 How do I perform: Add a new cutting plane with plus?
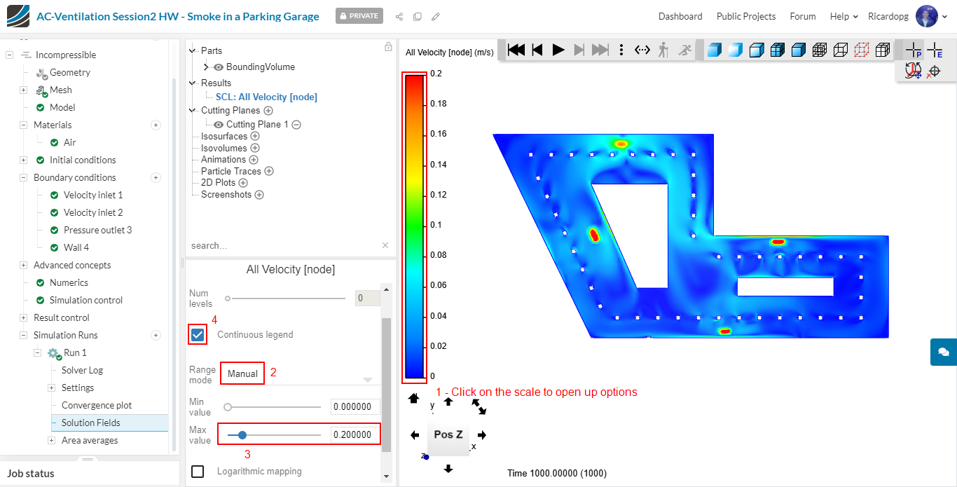[268, 111]
